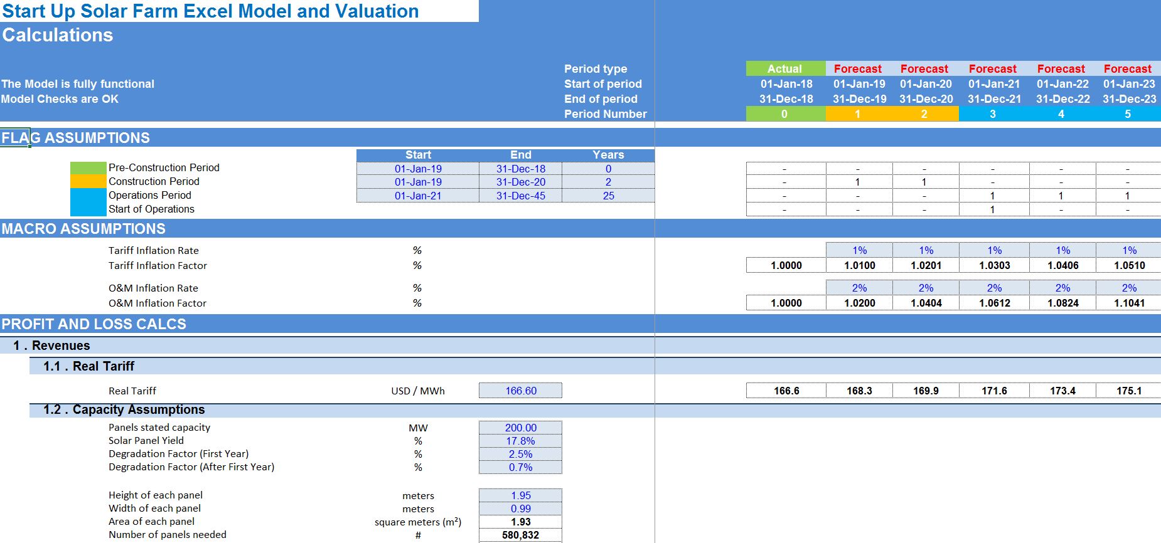Select Tariff Inflation Factor cell 1.0100
The width and height of the screenshot is (1161, 543).
tap(859, 265)
